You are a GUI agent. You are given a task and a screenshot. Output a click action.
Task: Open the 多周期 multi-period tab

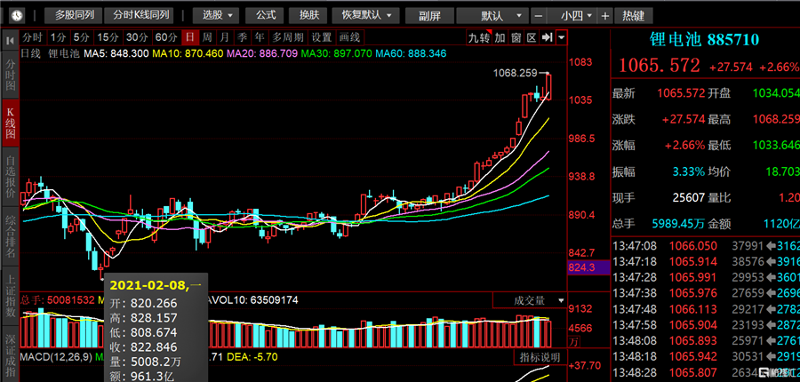[288, 37]
